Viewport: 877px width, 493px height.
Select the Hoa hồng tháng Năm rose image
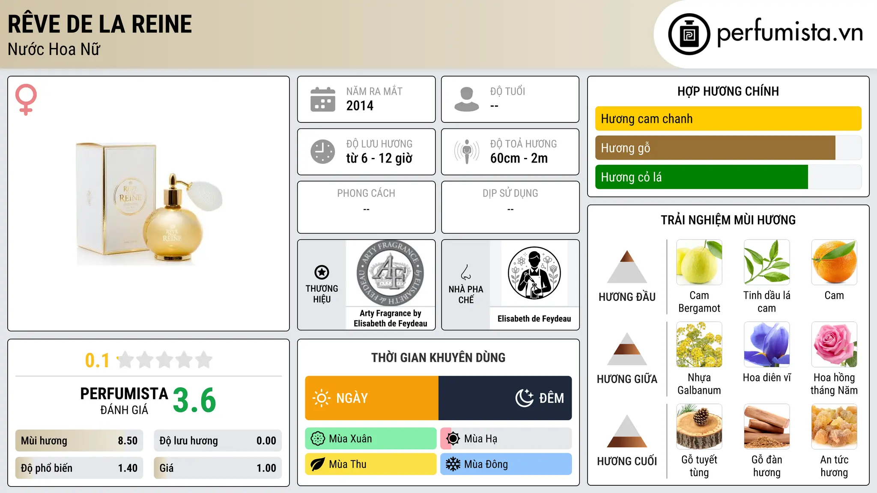coord(834,345)
